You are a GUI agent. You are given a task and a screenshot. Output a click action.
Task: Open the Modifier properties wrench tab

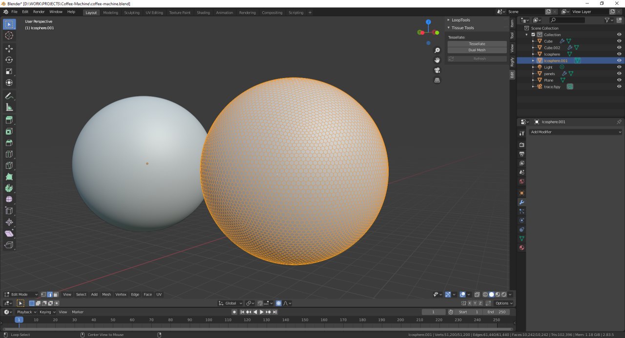[x=521, y=202]
